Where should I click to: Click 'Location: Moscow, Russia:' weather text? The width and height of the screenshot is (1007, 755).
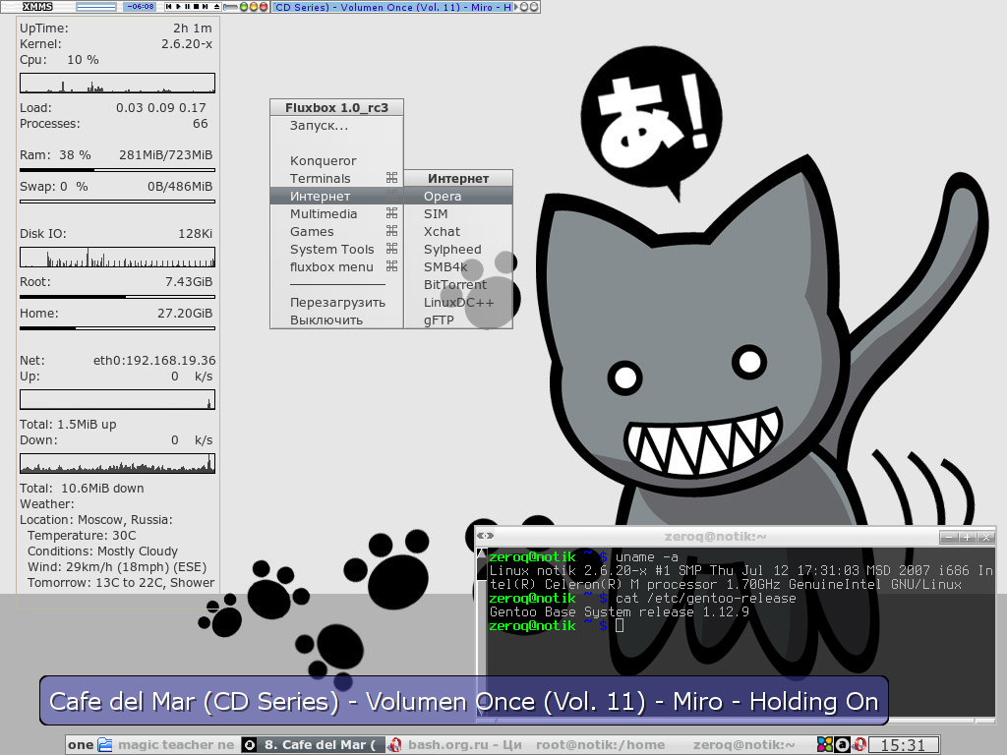coord(96,519)
